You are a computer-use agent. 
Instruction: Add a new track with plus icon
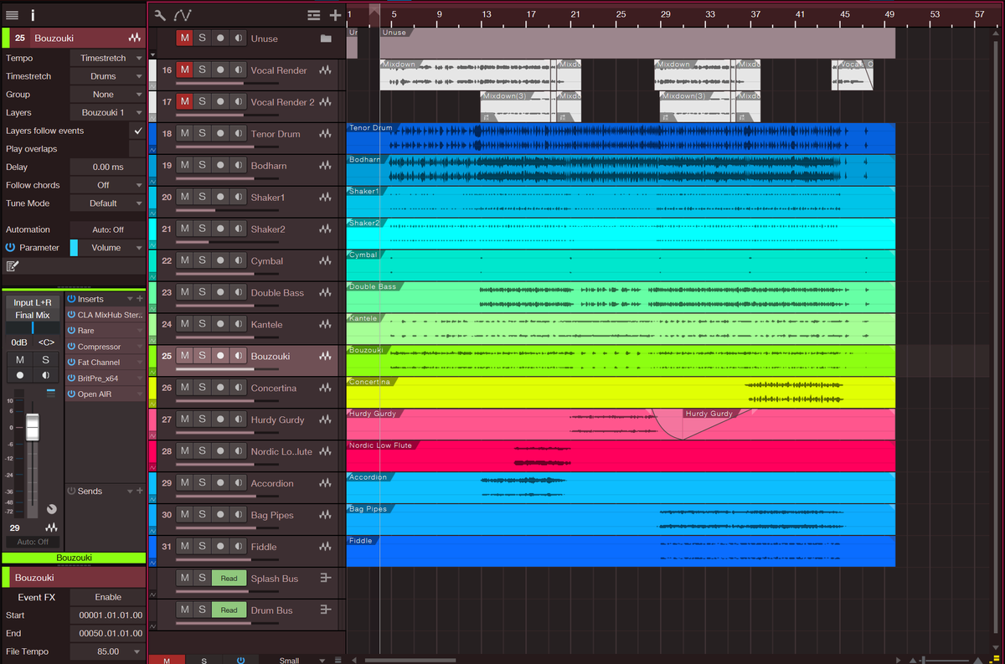point(335,15)
